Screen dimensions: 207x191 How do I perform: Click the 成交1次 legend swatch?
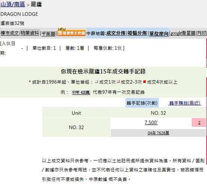[96, 82]
